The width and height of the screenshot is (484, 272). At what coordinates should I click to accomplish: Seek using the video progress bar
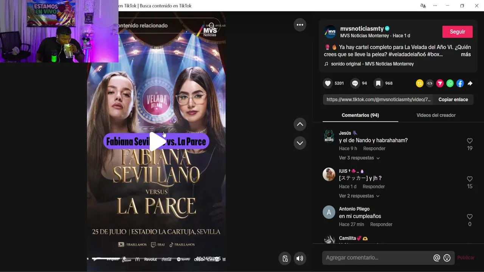[156, 259]
